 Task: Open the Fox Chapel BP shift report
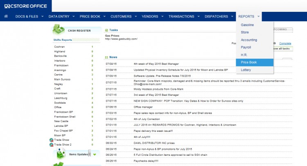pyautogui.click(x=63, y=131)
